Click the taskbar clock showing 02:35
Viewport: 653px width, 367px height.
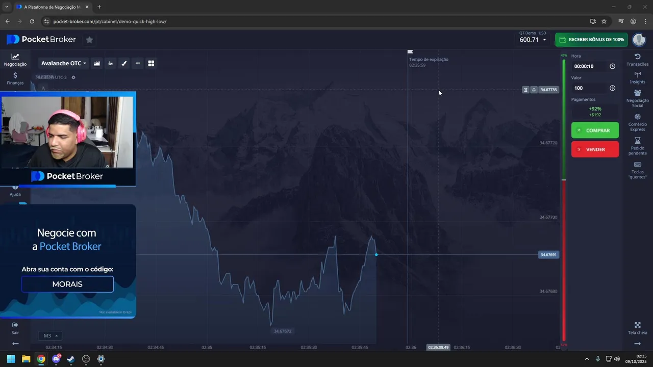[x=637, y=359]
